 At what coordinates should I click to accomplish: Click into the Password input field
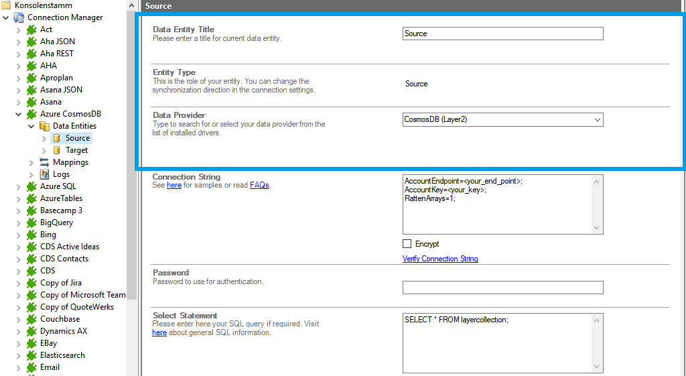[x=502, y=288]
